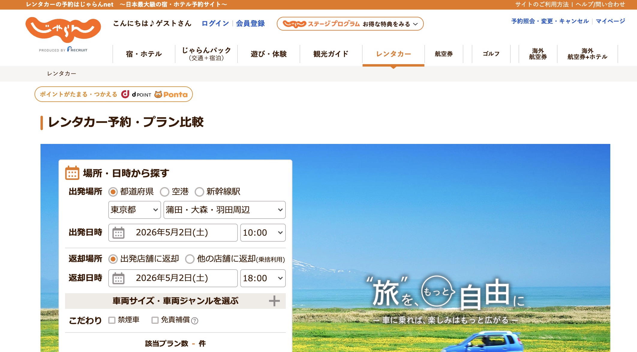Select the 新幹線駅 radio button
The width and height of the screenshot is (637, 352).
point(199,192)
